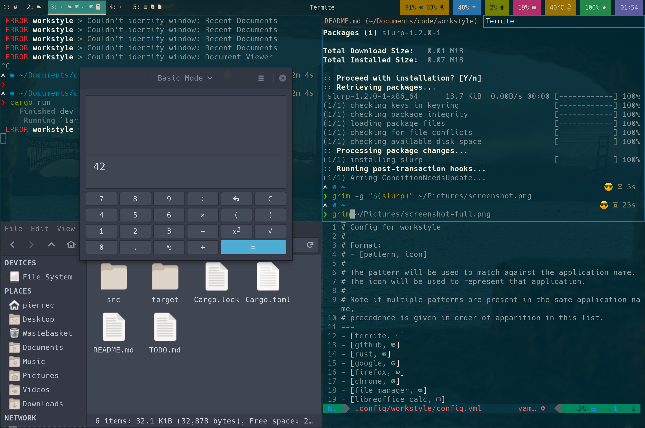Screen dimensions: 645x428
Task: Open the Basic Mode dropdown in calculator
Action: pyautogui.click(x=185, y=78)
